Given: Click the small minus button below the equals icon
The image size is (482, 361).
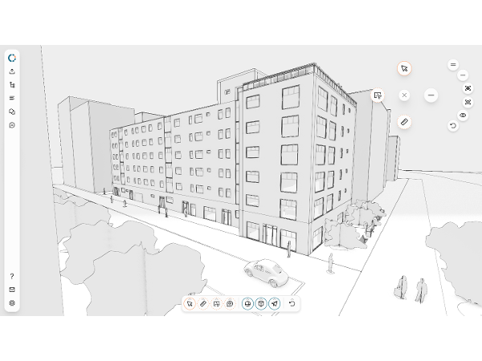Looking at the screenshot, I should click(x=463, y=75).
